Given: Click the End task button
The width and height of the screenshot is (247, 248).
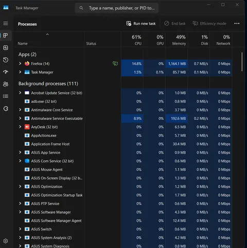Looking at the screenshot, I should pyautogui.click(x=174, y=24).
